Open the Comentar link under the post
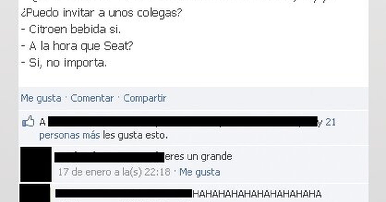The width and height of the screenshot is (386, 202). tap(92, 98)
